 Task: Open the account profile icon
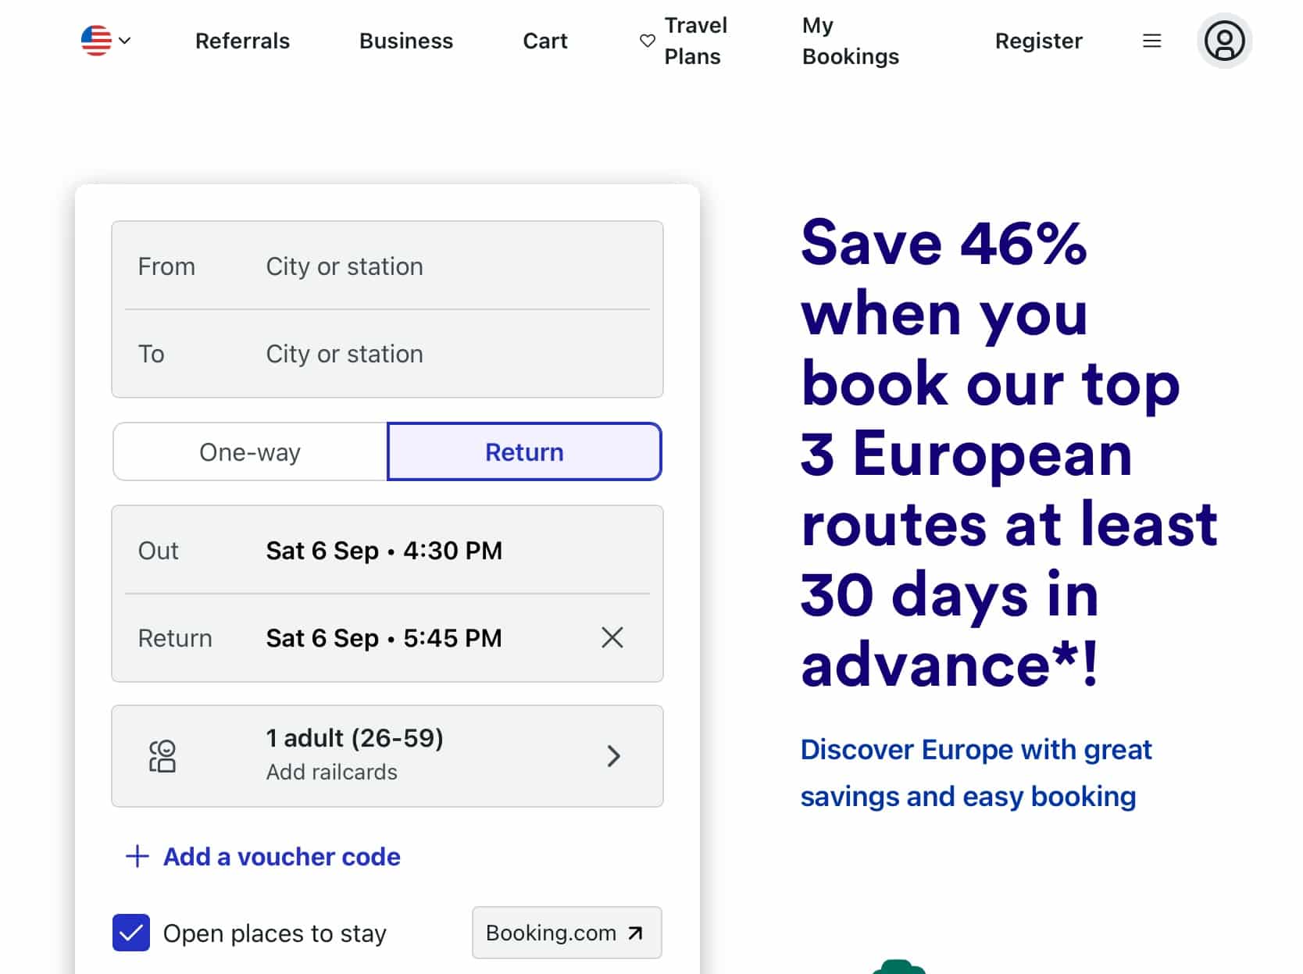point(1224,41)
